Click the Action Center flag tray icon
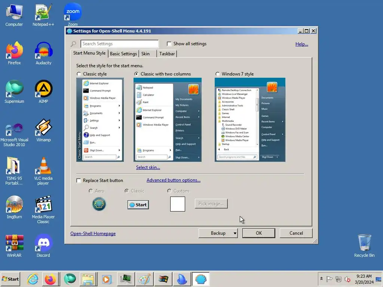 click(329, 279)
